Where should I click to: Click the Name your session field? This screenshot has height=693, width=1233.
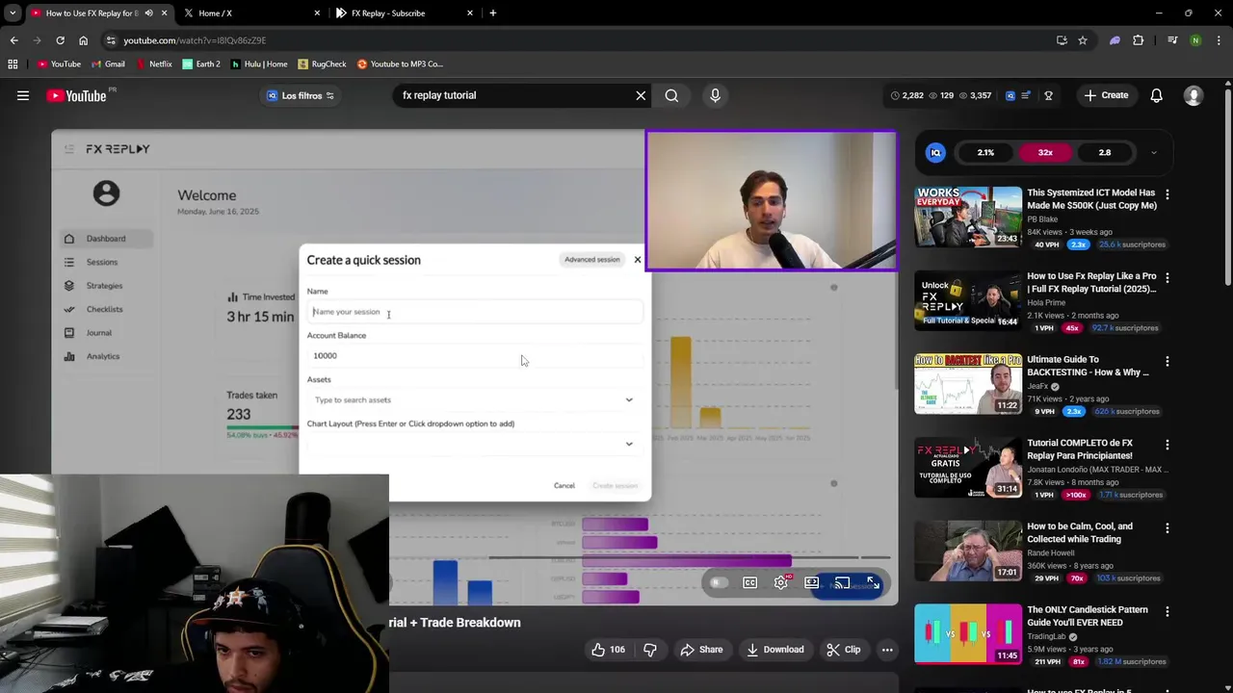(x=475, y=312)
